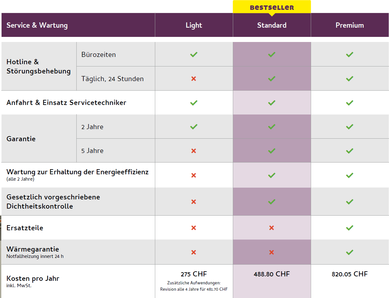Click the Standard red cross for Wärmegarantie
This screenshot has width=389, height=298.
pyautogui.click(x=272, y=252)
